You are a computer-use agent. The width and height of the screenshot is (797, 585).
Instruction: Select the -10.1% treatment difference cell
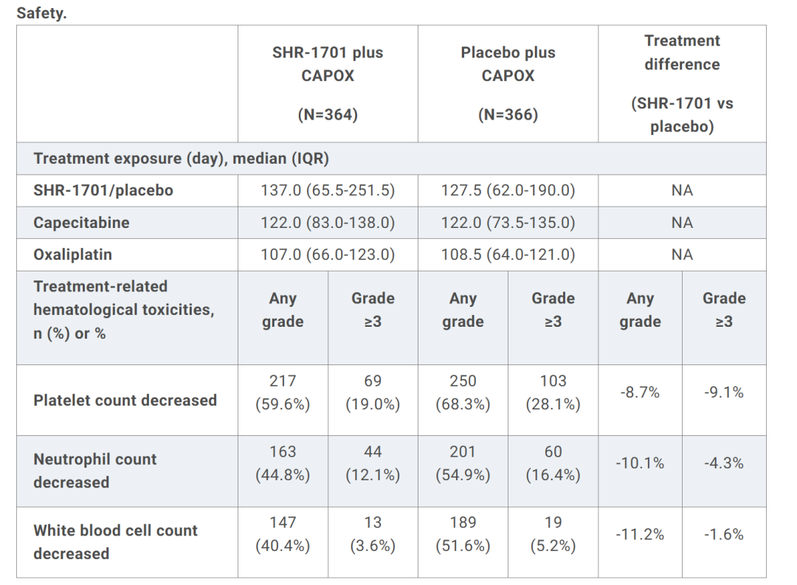click(640, 463)
